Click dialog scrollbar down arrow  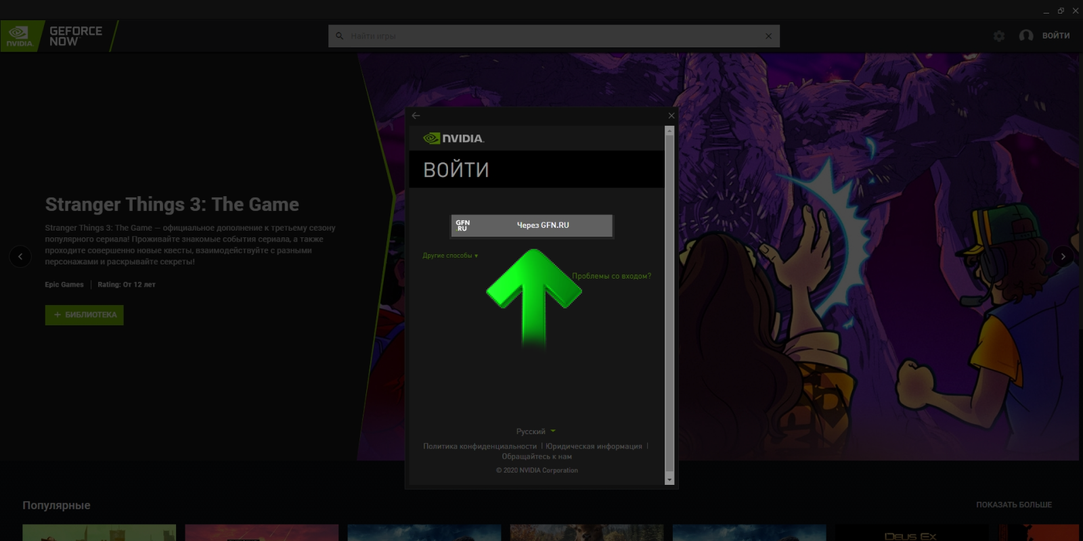click(x=669, y=479)
